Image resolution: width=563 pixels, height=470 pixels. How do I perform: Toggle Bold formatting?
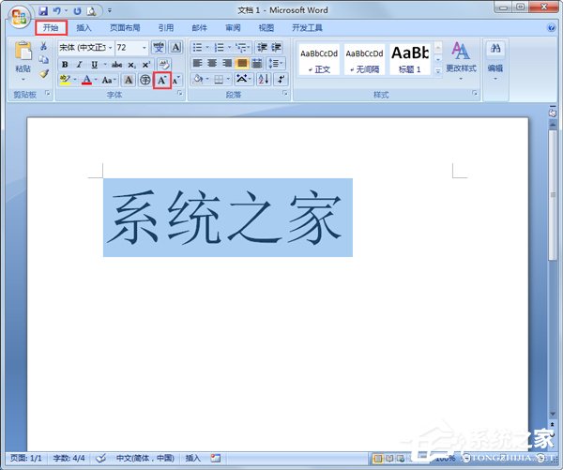[x=65, y=64]
